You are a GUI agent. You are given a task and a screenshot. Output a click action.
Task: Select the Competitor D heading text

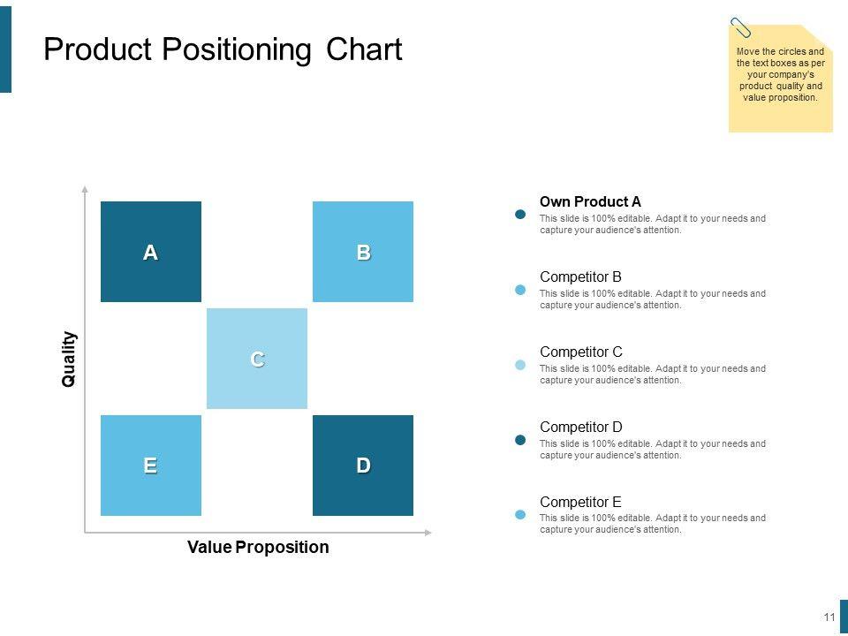point(580,427)
